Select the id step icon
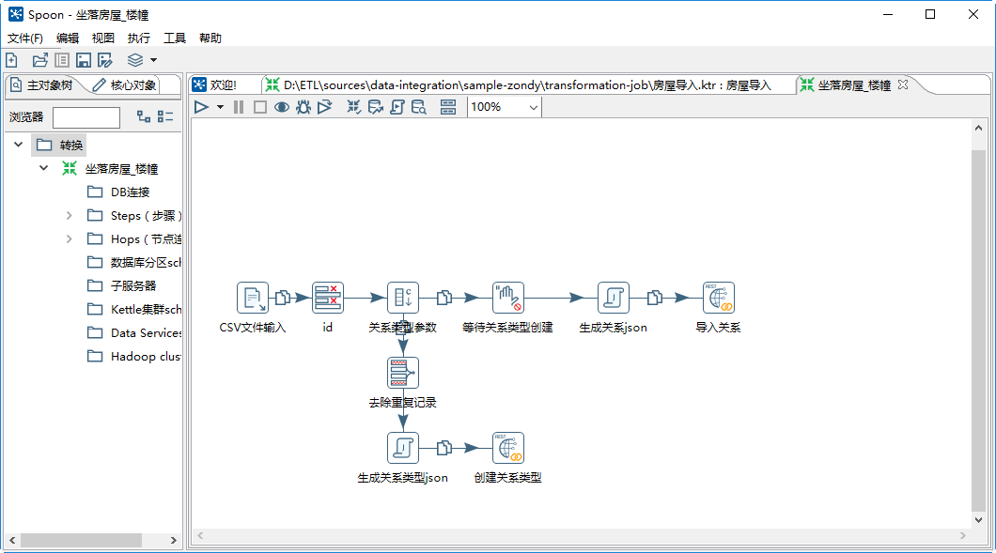This screenshot has height=553, width=996. click(x=328, y=298)
